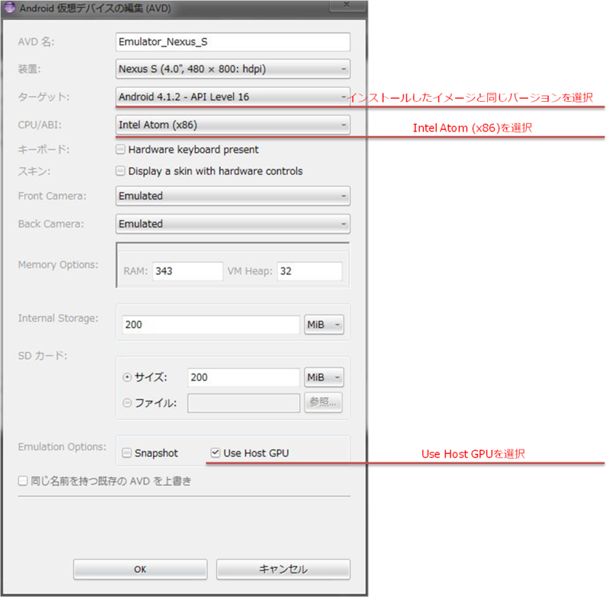Click the AVD 名 name field
Screen dimensions: 609x597
[x=228, y=43]
